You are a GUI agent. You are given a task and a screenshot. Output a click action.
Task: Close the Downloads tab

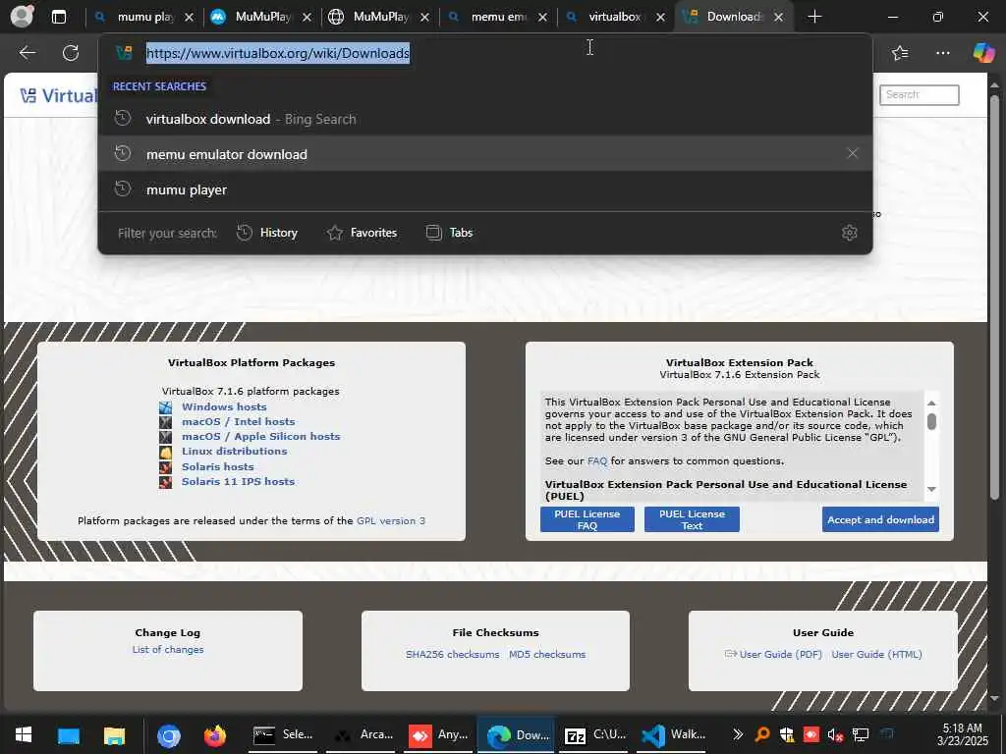pos(778,18)
